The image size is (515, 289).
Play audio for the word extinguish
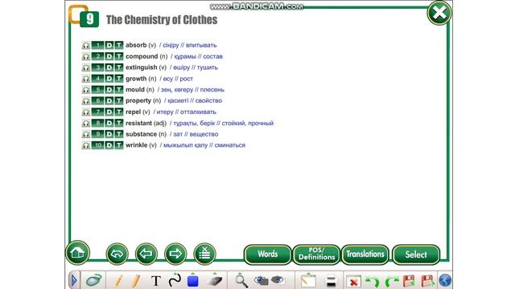coord(86,67)
